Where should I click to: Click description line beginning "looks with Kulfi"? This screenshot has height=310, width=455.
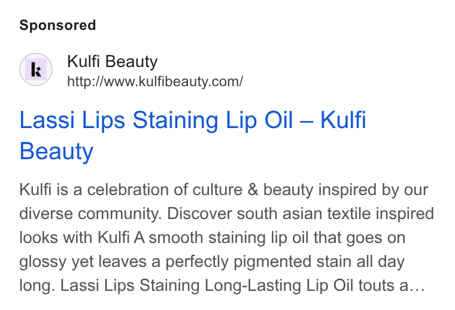pyautogui.click(x=212, y=238)
